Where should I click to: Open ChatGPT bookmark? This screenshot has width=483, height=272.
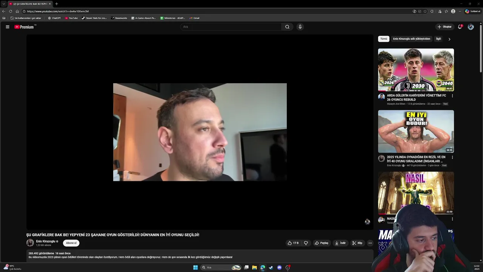click(x=54, y=18)
